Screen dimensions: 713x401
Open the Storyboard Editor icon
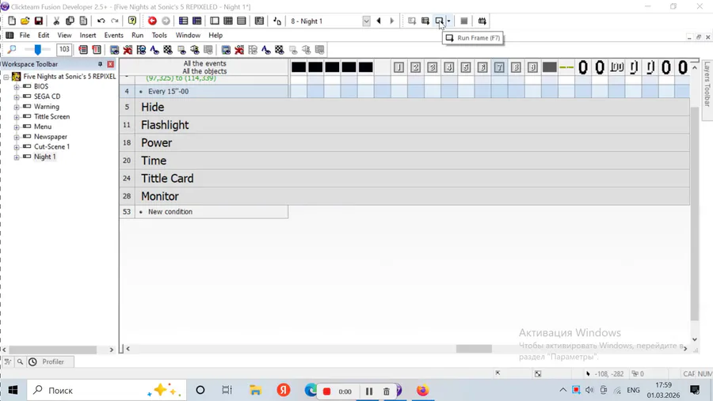[x=183, y=21]
